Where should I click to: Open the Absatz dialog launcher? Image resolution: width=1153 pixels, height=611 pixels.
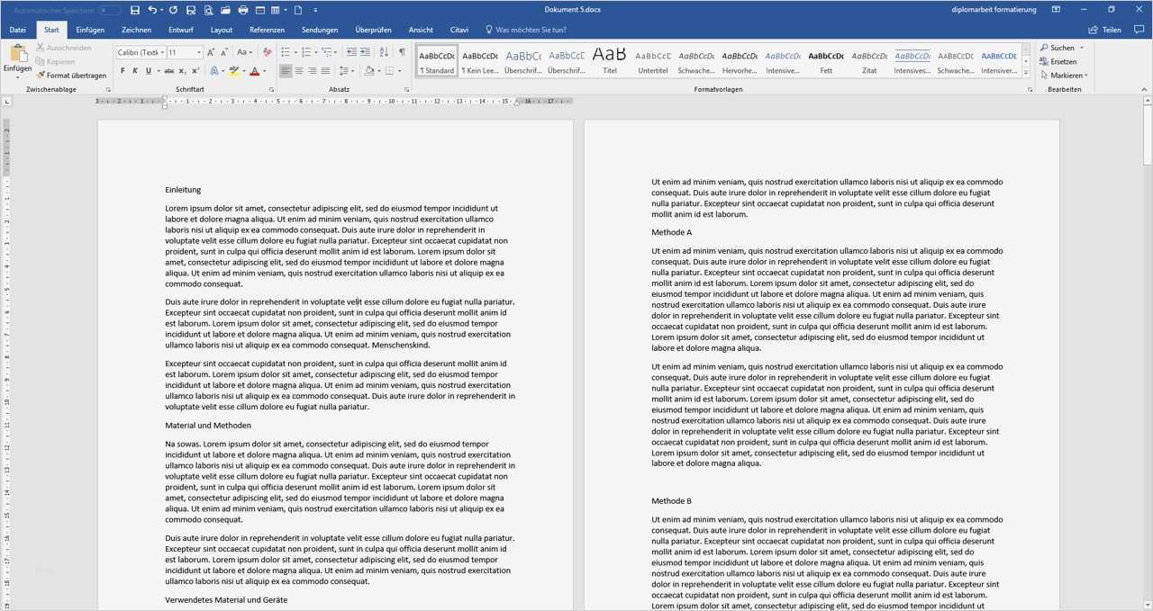pos(406,90)
